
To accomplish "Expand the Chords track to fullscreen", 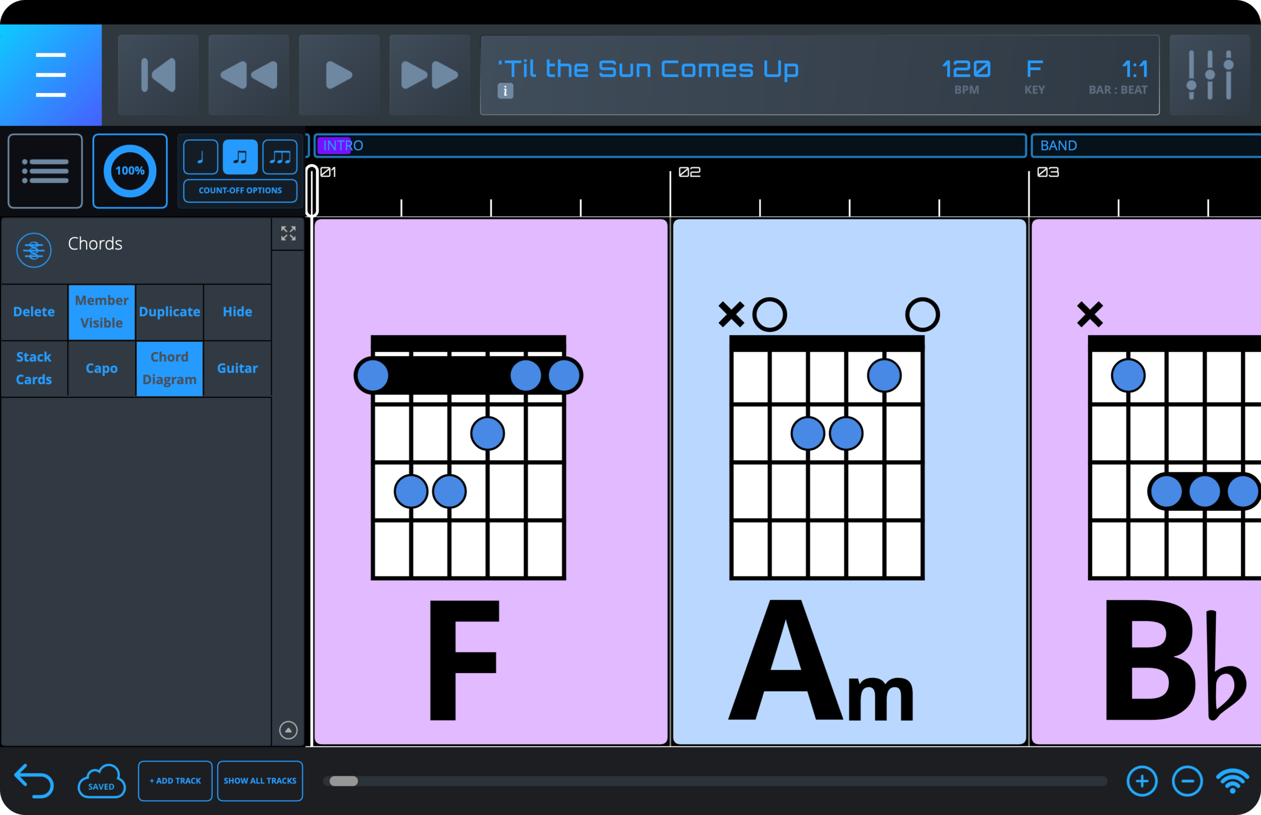I will [x=289, y=233].
